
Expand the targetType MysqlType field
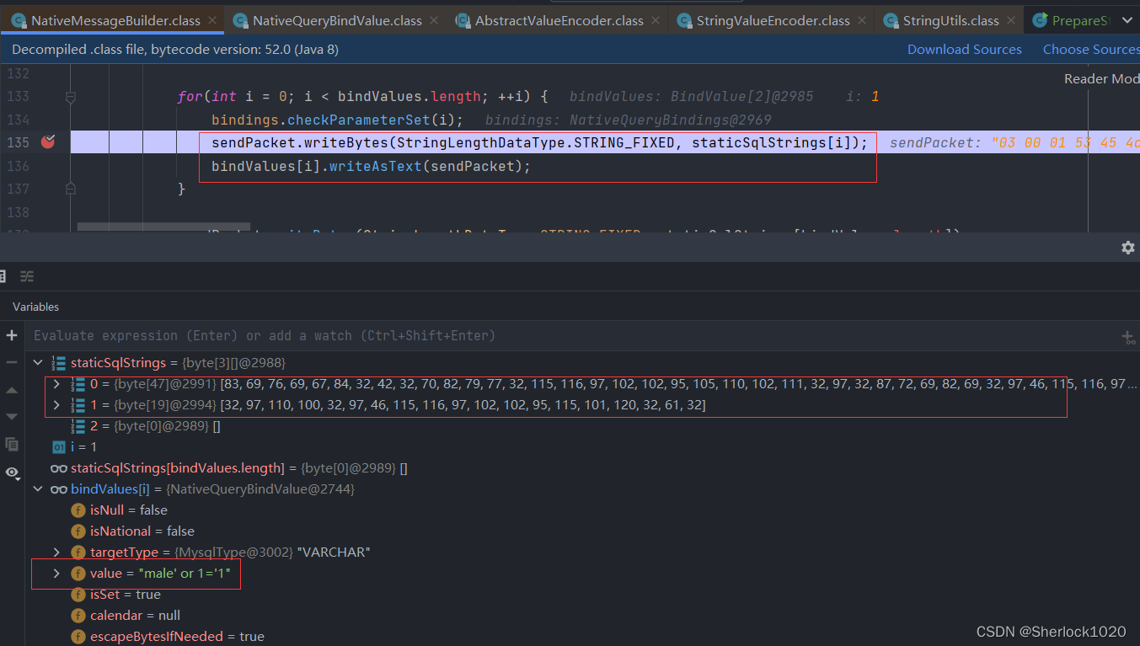point(56,553)
